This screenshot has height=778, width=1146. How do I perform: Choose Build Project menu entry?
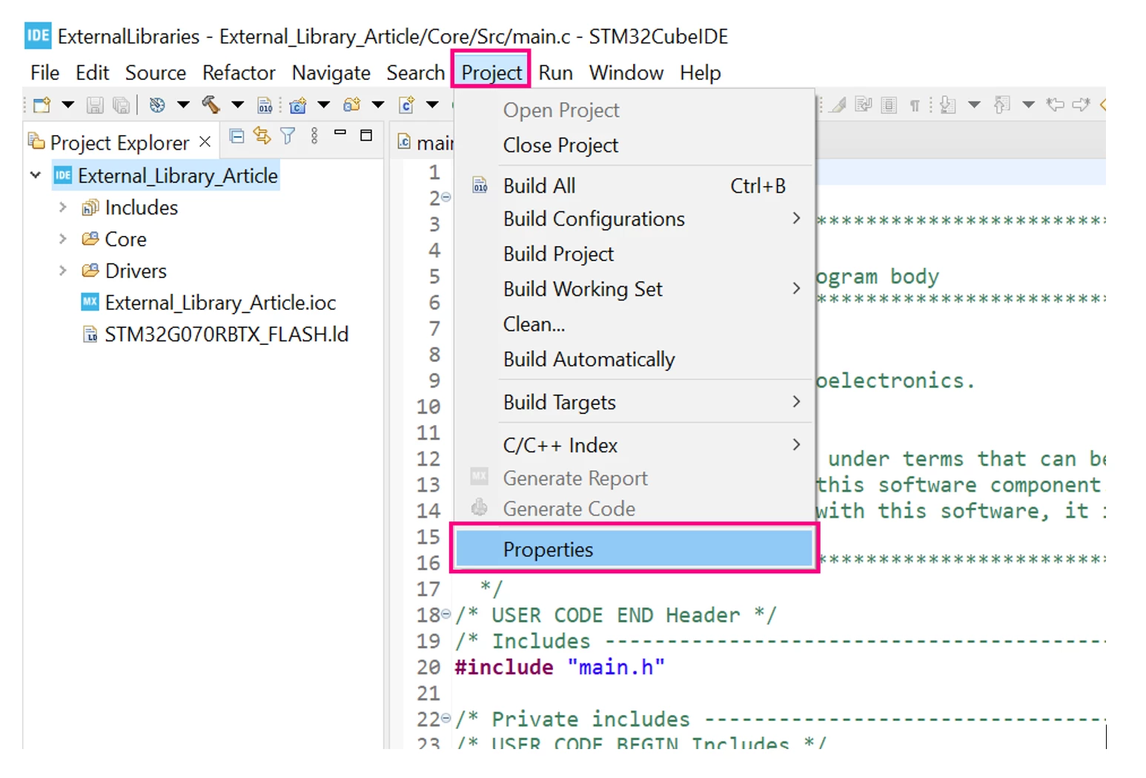coord(558,254)
